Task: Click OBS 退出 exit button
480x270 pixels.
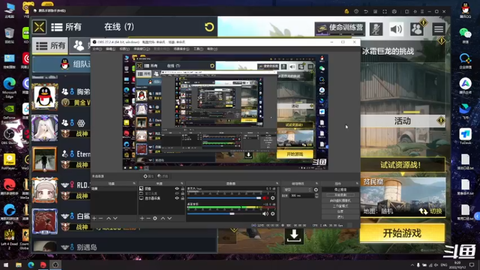Action: (x=340, y=217)
